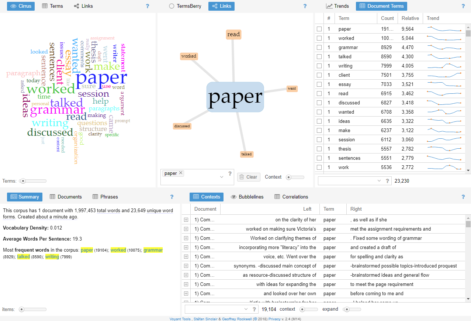Expand the first context row for paper
Image resolution: width=471 pixels, height=321 pixels.
(x=186, y=220)
